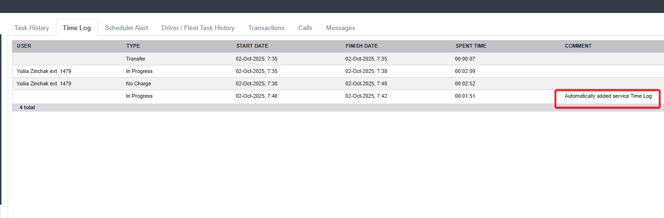Click the '4 total' footer row
The height and width of the screenshot is (218, 664).
(x=27, y=108)
